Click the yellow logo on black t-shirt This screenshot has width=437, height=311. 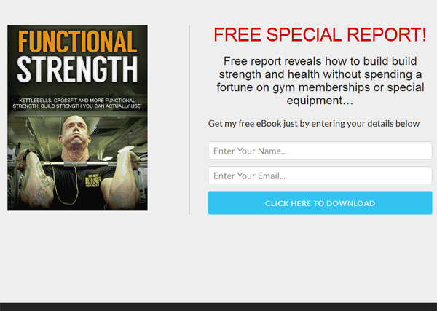(x=92, y=181)
